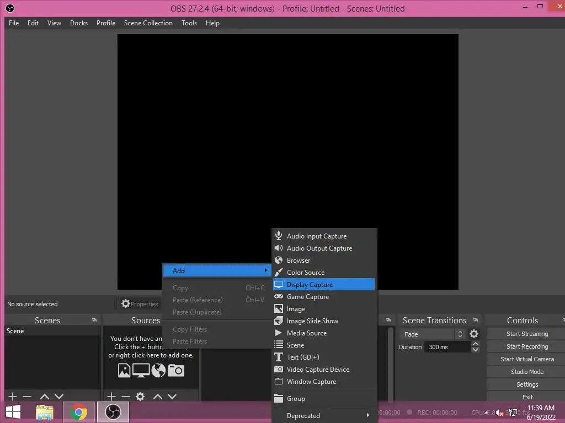Click the Window Capture icon
The width and height of the screenshot is (565, 423).
coord(279,381)
